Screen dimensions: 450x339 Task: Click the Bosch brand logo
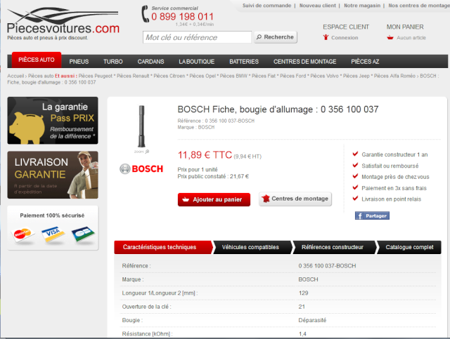point(141,168)
